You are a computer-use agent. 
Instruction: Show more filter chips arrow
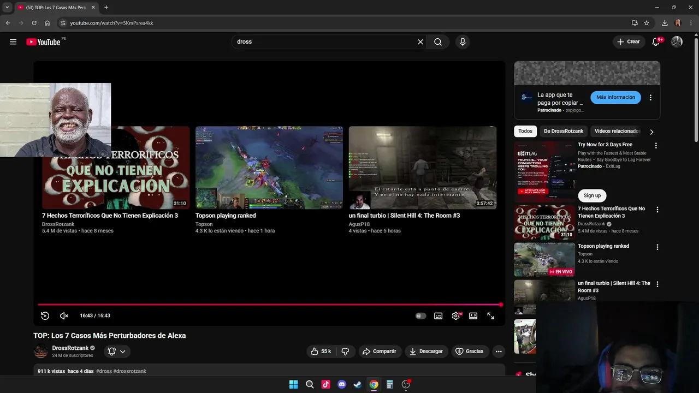(651, 132)
